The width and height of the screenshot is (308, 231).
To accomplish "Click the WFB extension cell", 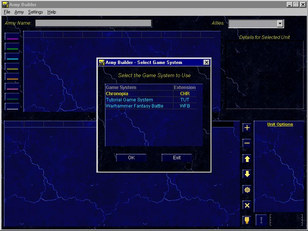I will (185, 106).
